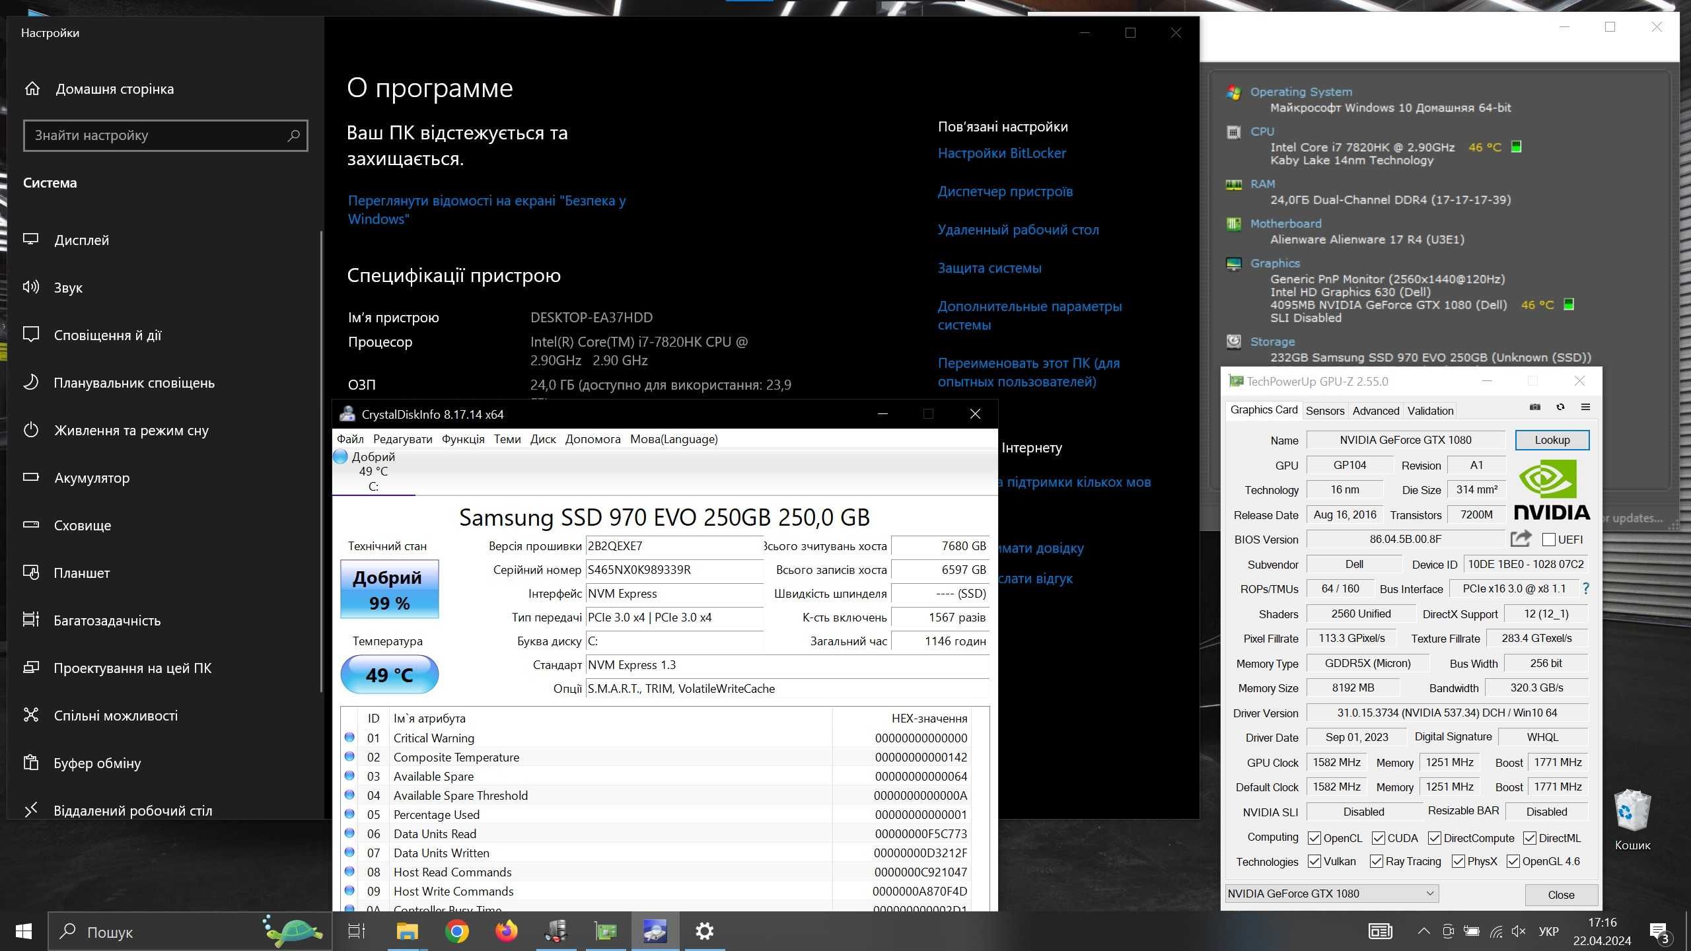The width and height of the screenshot is (1691, 951).
Task: Select the C: disk tab in CrystalDiskInfo
Action: click(x=373, y=472)
